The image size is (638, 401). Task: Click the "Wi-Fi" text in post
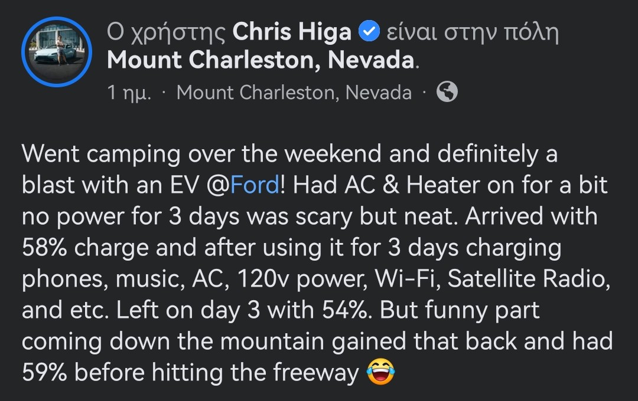(406, 279)
